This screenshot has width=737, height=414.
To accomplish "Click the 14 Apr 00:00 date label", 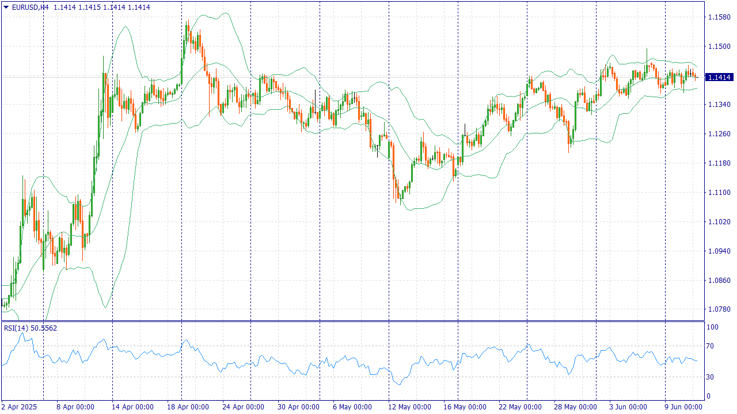I will 134,407.
